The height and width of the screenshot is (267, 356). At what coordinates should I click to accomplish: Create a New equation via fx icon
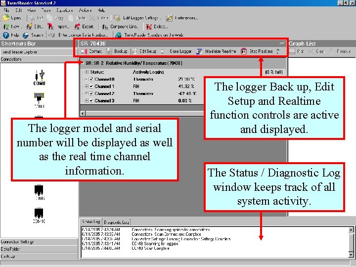pos(6,27)
